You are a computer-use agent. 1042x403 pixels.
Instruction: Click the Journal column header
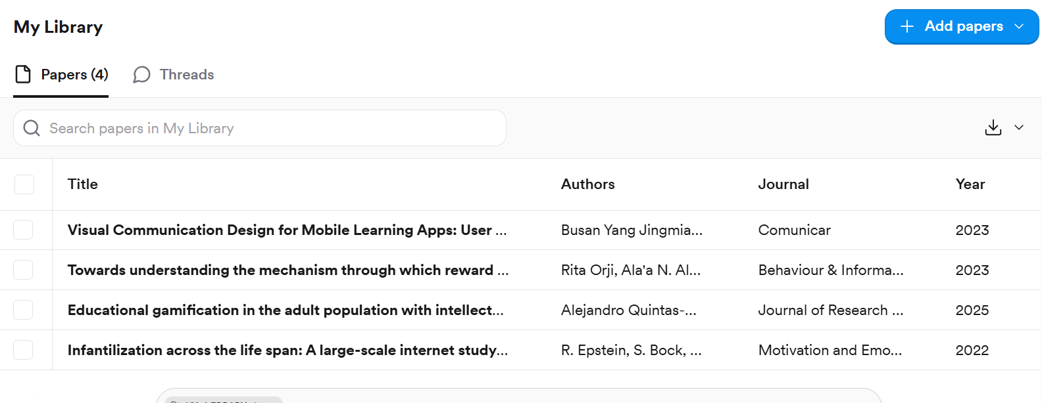783,184
